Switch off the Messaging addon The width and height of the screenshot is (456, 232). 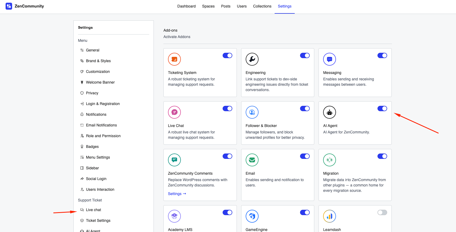(382, 55)
